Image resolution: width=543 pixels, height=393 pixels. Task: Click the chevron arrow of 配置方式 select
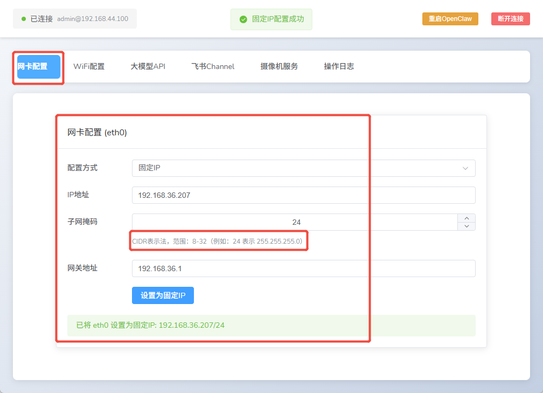[x=465, y=168]
